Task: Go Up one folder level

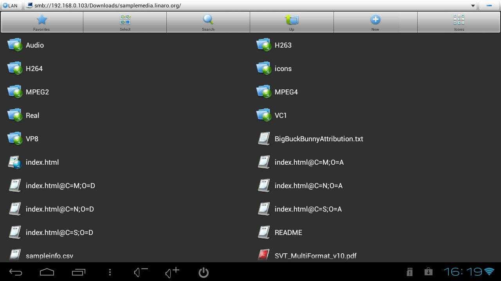Action: (292, 22)
